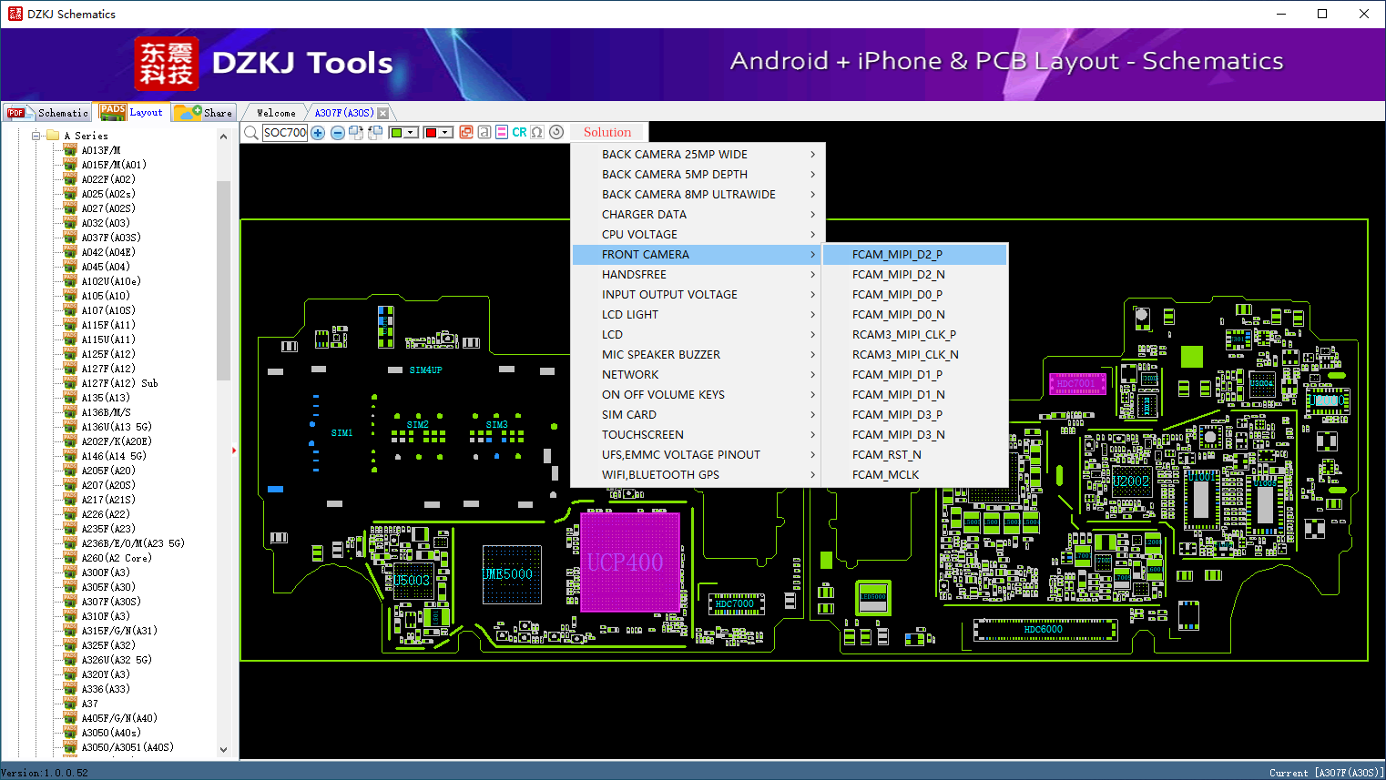
Task: Click the board icon beside A125F(A12)
Action: click(70, 354)
